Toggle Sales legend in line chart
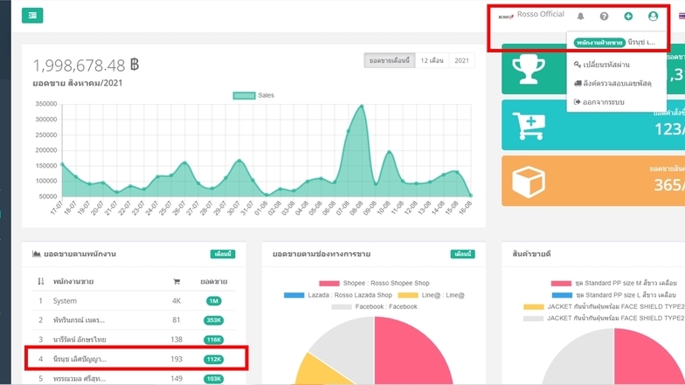This screenshot has width=685, height=385. coord(253,95)
